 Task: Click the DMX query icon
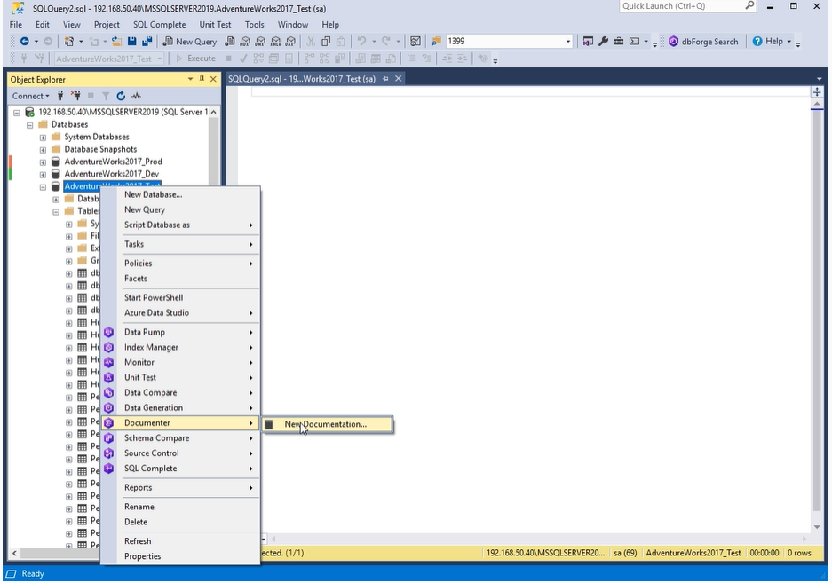(260, 42)
